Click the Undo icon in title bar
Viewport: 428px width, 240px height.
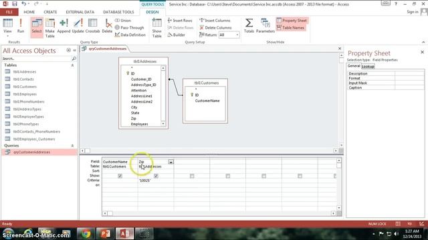coord(24,4)
